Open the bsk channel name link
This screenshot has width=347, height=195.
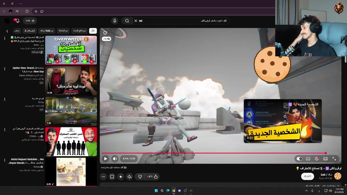(x=327, y=175)
